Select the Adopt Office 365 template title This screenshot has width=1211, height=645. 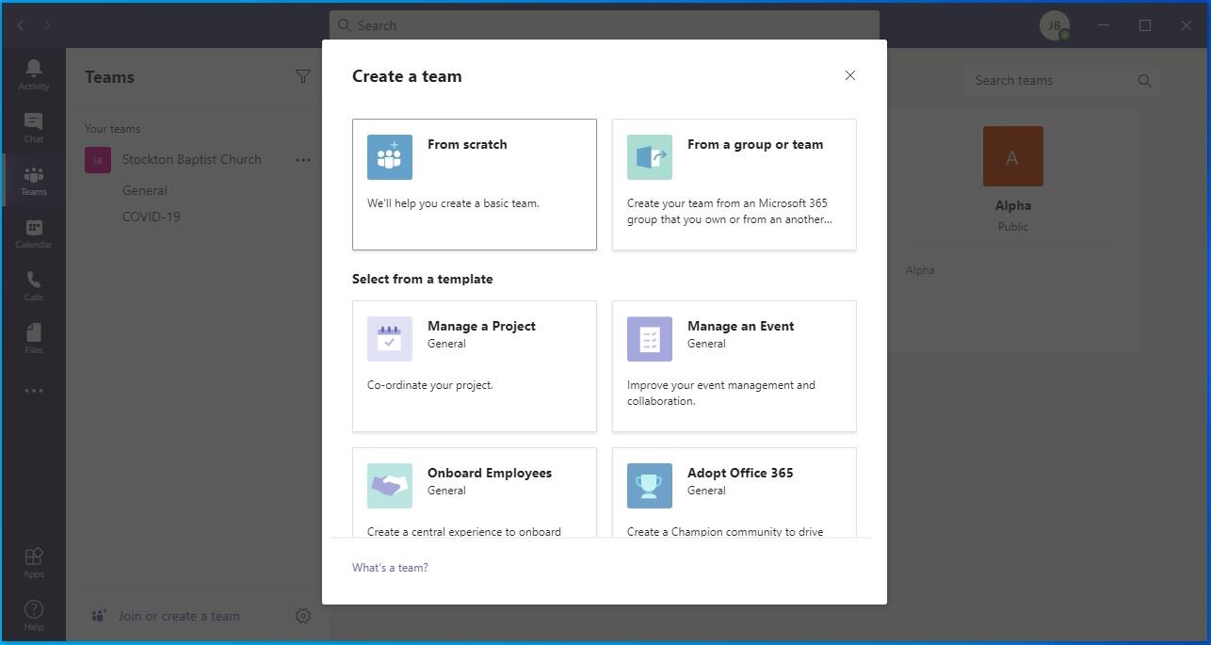(x=740, y=473)
